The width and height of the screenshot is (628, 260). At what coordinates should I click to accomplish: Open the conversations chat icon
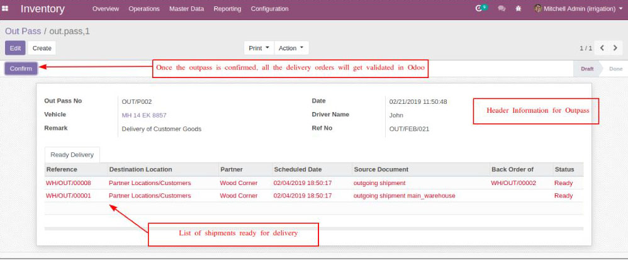click(x=502, y=8)
